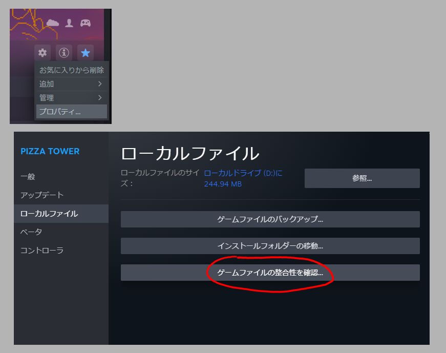
Task: Click ゲームファイルのバックアップ... button
Action: point(270,219)
